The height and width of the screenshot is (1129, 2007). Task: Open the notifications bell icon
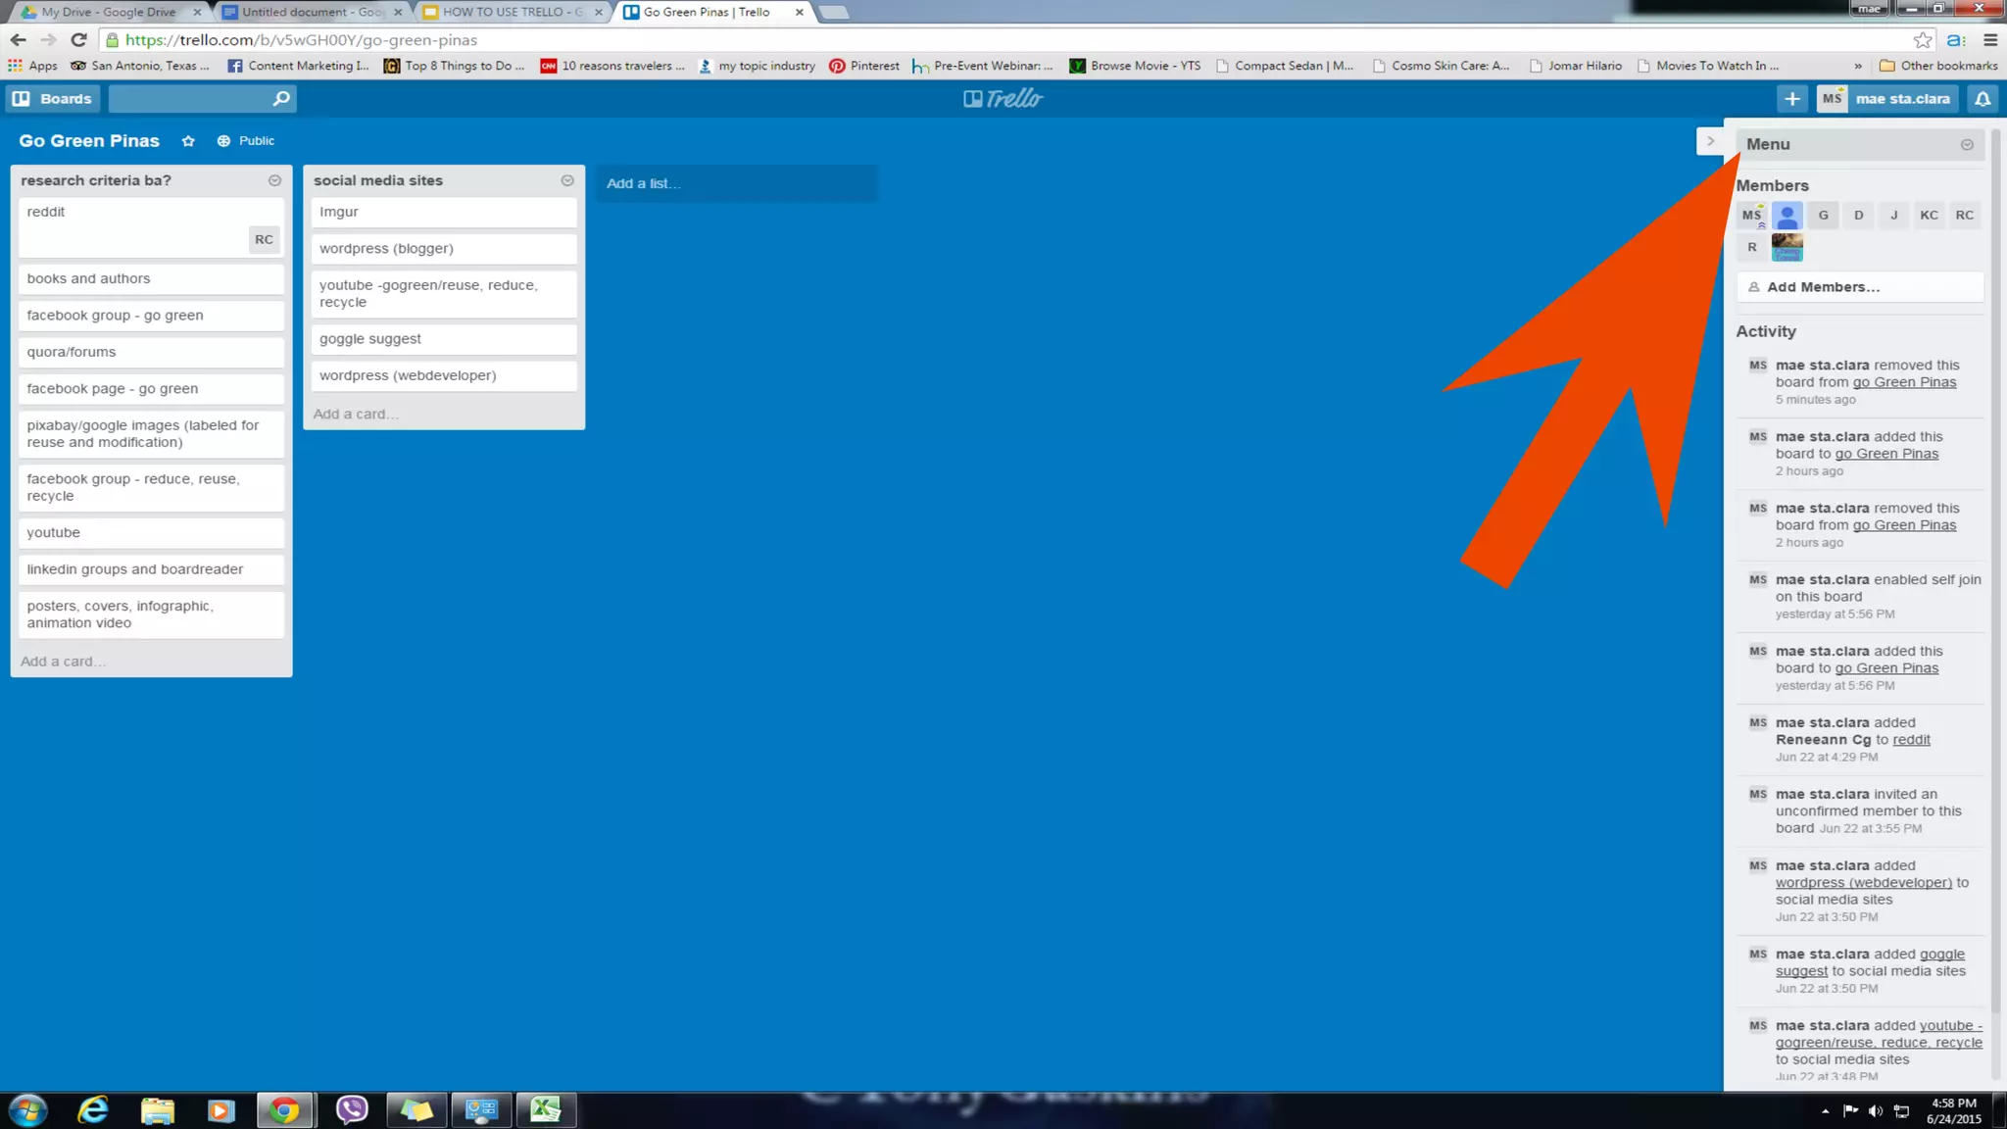1983,98
